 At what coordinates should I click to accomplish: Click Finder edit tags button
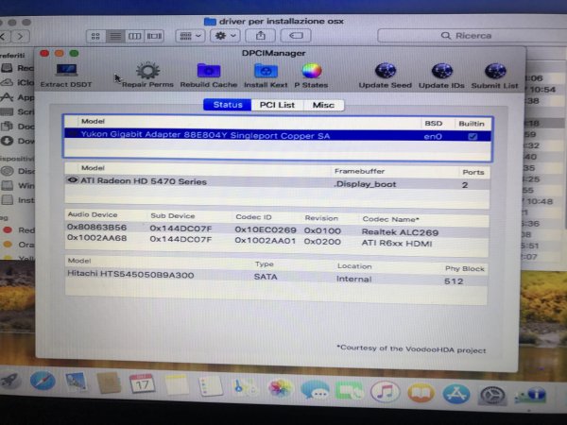(x=296, y=36)
